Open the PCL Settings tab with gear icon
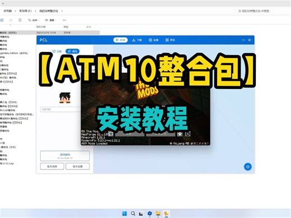Screen dimensions: 291x218 click(x=153, y=40)
